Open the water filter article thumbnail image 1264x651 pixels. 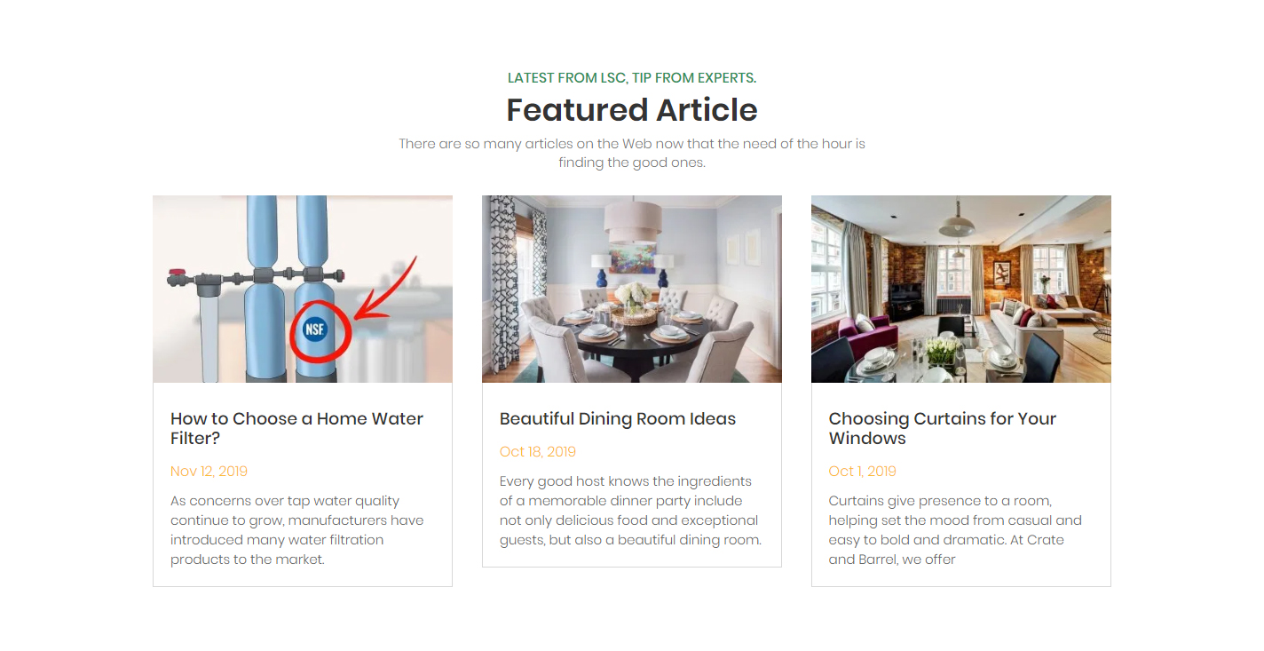tap(303, 289)
